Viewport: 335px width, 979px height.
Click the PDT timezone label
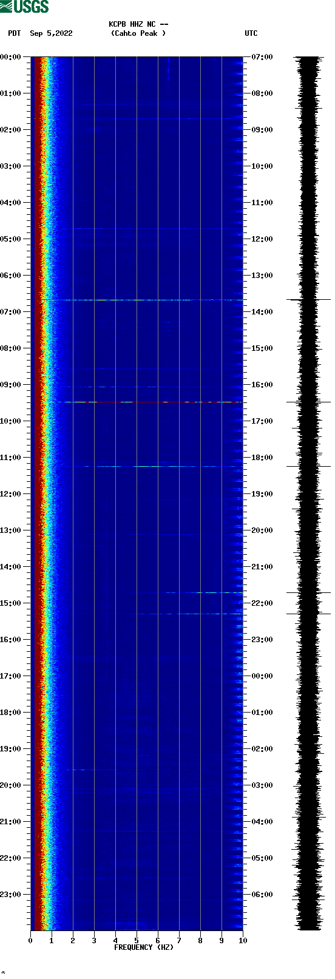click(x=15, y=33)
